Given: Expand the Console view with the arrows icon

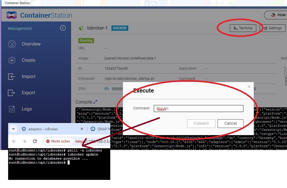Looking at the screenshot, I should click(x=95, y=102).
